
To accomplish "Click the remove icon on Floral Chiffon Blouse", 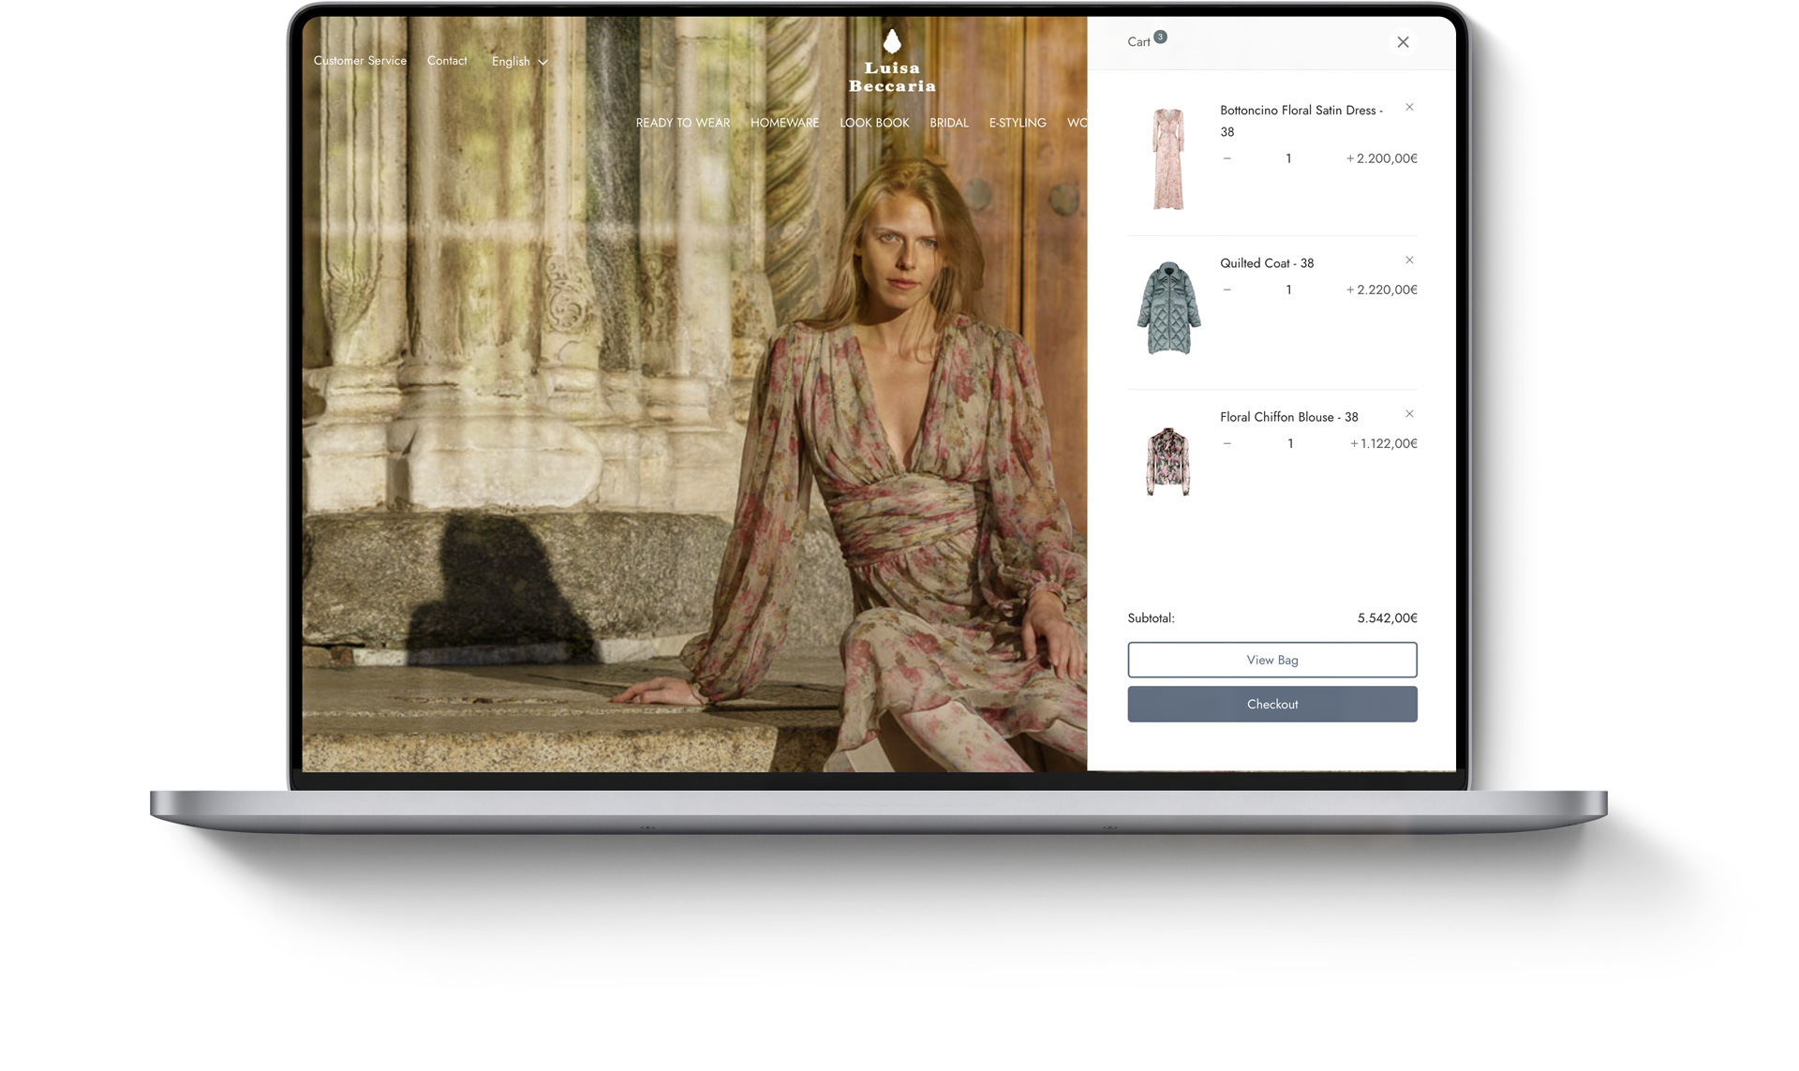I will point(1409,413).
